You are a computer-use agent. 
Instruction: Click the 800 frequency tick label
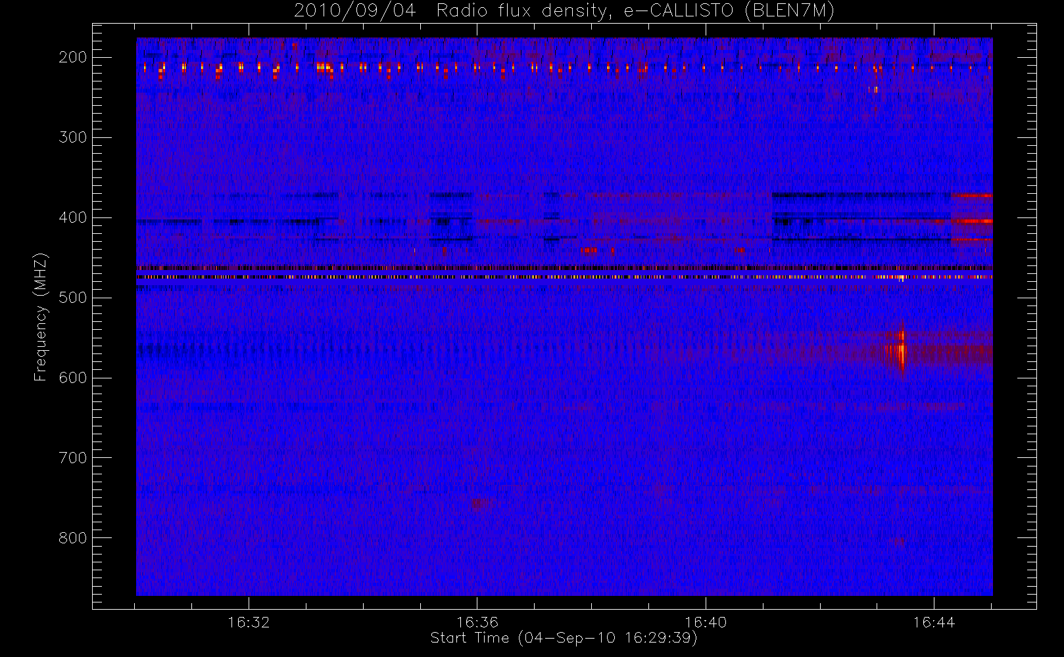click(x=72, y=538)
